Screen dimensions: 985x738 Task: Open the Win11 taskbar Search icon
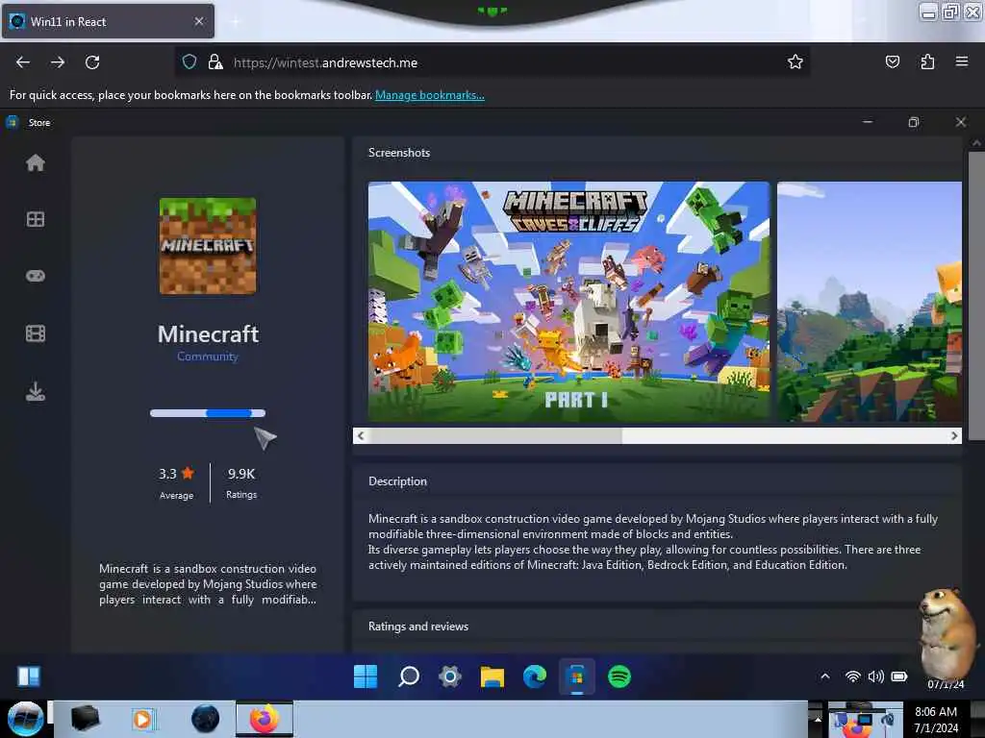[408, 676]
